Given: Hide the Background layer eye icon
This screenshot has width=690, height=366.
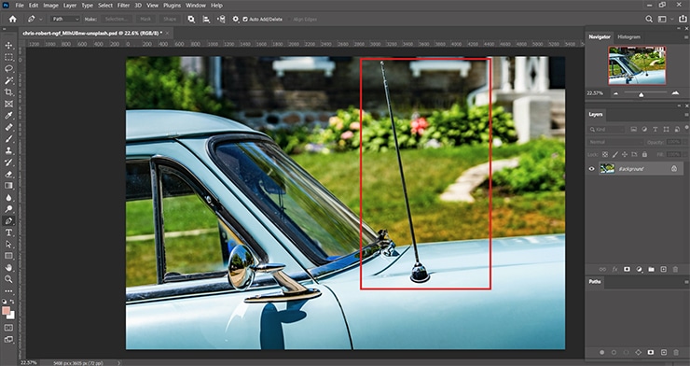Looking at the screenshot, I should (591, 169).
